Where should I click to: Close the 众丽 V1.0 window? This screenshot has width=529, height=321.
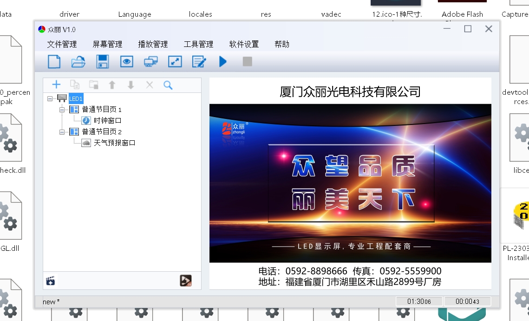[x=489, y=29]
